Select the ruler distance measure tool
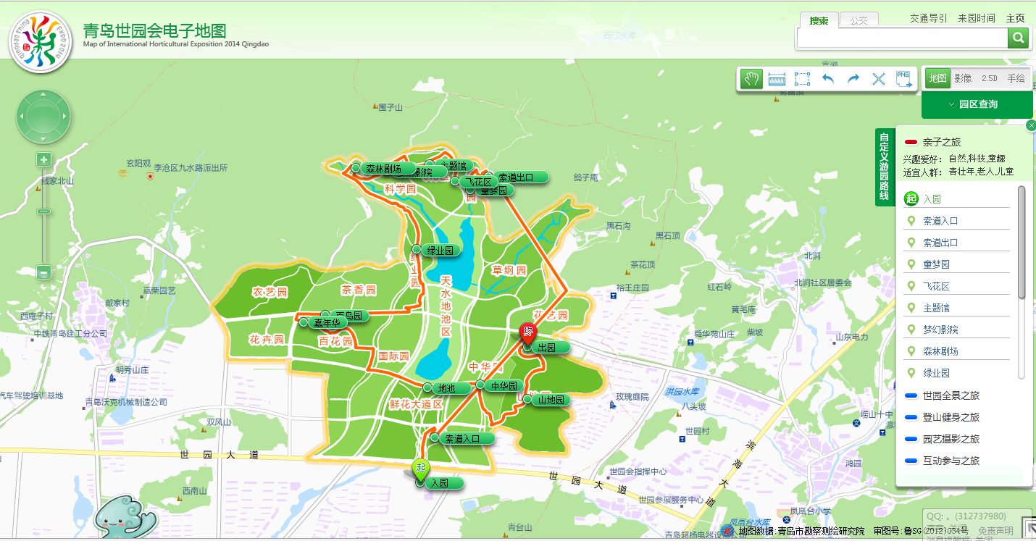 [x=777, y=79]
